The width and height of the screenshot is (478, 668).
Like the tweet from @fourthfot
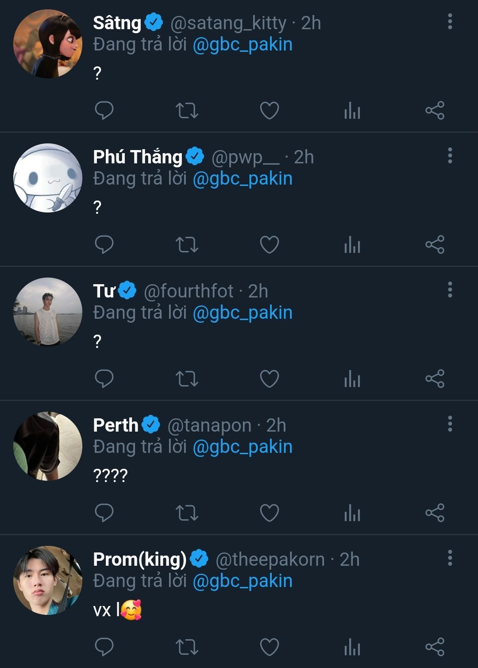click(269, 378)
